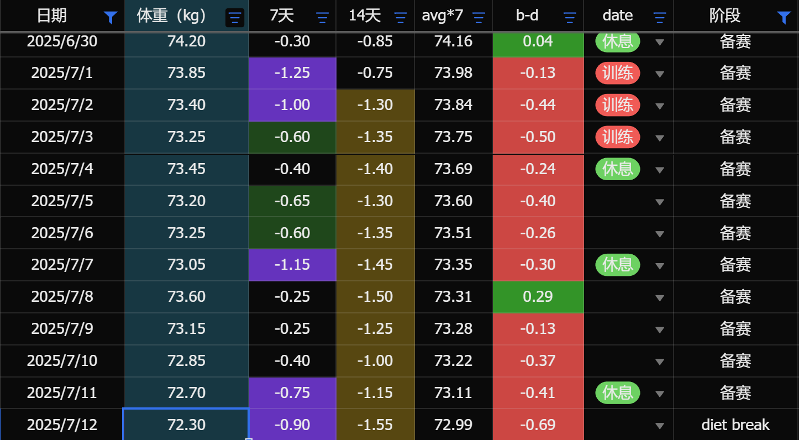The width and height of the screenshot is (799, 440).
Task: Open date dropdown arrow in 2025/7/5 row
Action: [659, 202]
